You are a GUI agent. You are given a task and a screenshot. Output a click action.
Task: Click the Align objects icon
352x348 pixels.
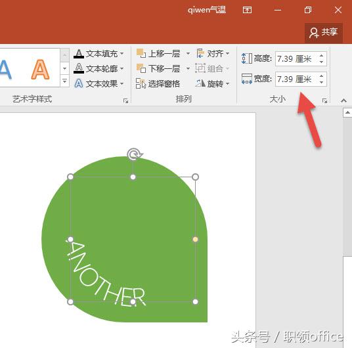(x=200, y=53)
